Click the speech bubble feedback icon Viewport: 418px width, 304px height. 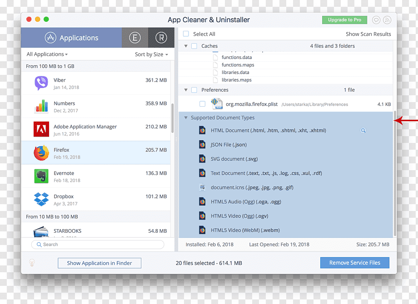[x=376, y=20]
